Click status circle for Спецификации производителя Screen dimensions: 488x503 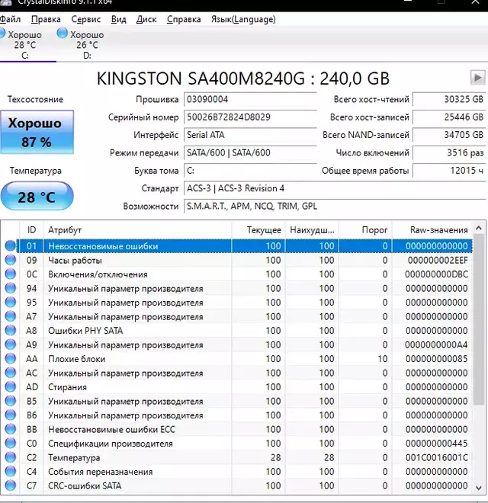click(x=10, y=444)
